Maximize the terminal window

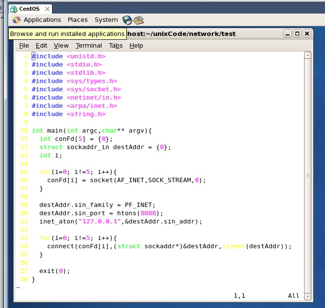click(x=297, y=34)
